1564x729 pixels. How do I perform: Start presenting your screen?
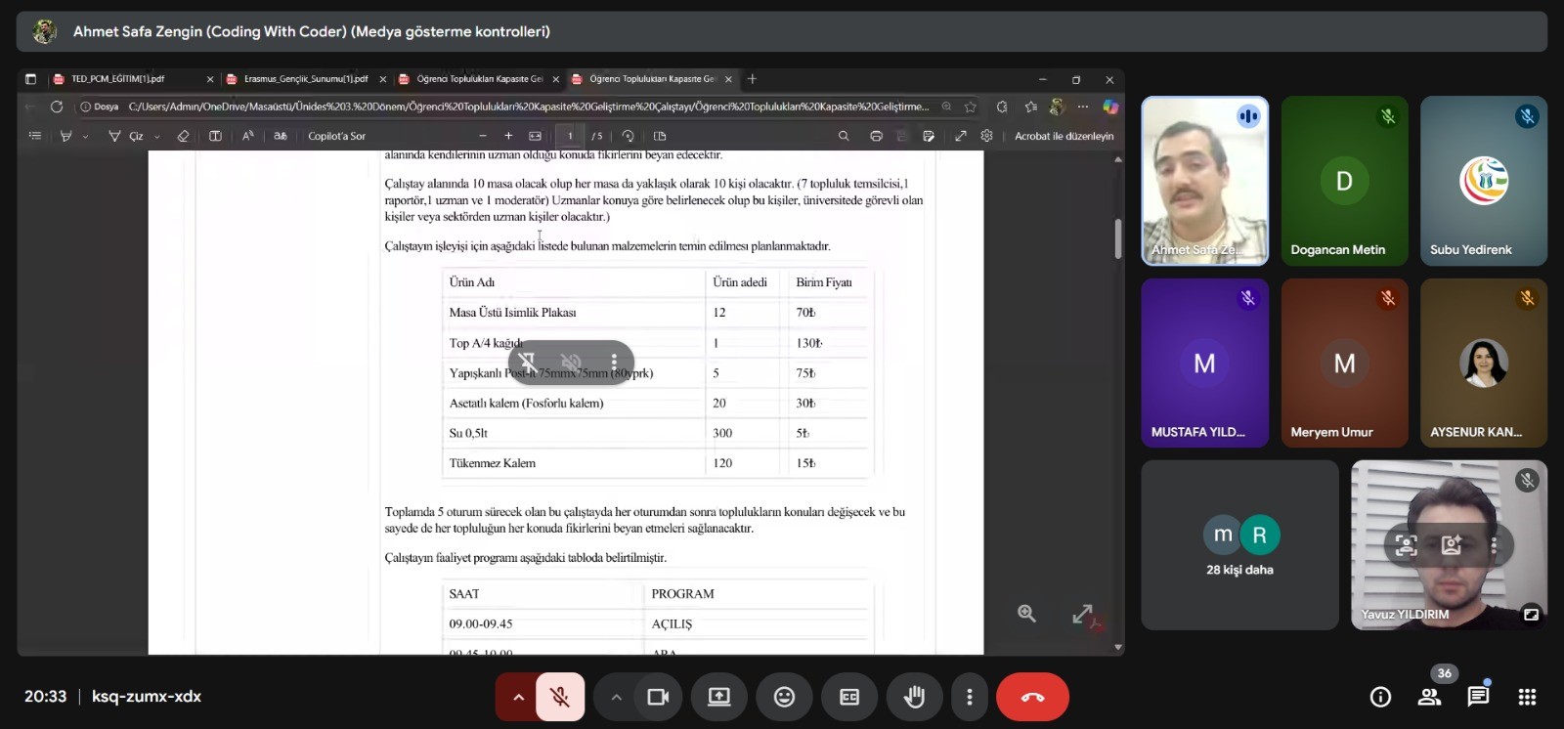point(718,697)
